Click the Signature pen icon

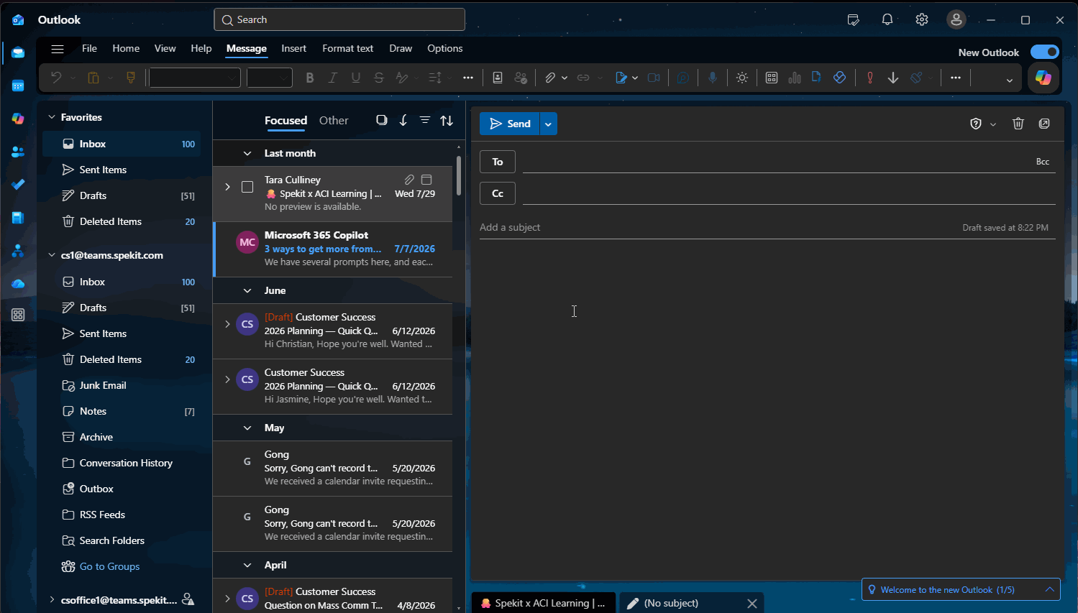[x=621, y=78]
